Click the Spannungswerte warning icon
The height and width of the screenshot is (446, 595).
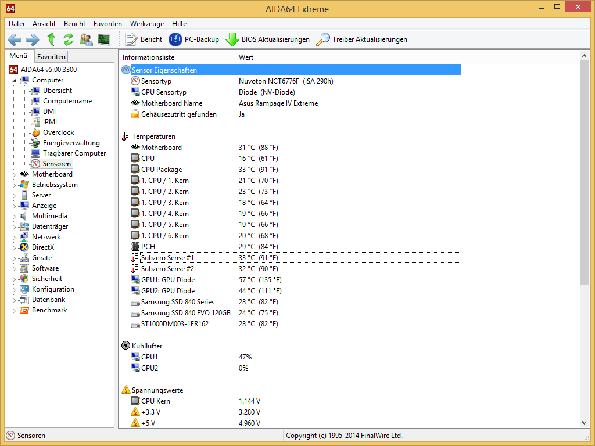pos(126,390)
